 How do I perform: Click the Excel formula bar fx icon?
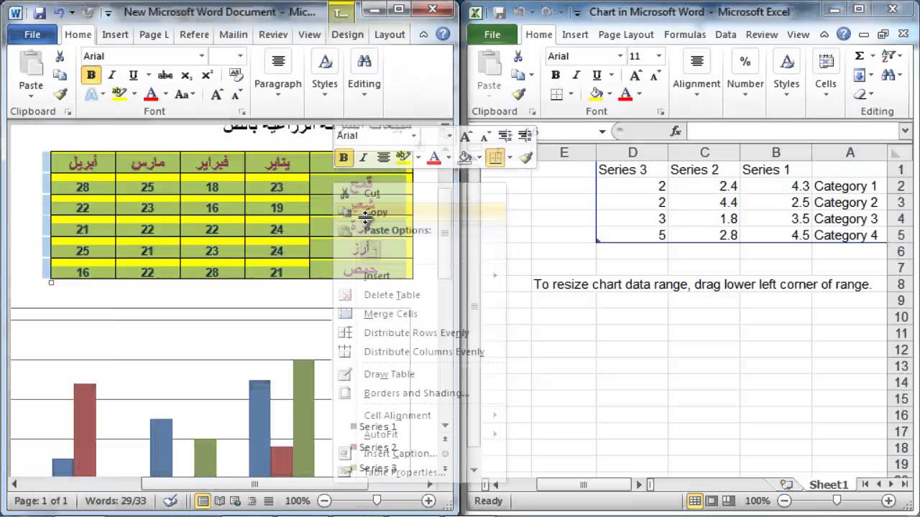coord(676,131)
